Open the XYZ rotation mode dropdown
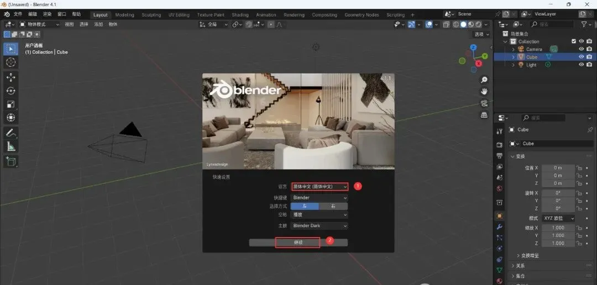This screenshot has height=285, width=597. tap(558, 218)
